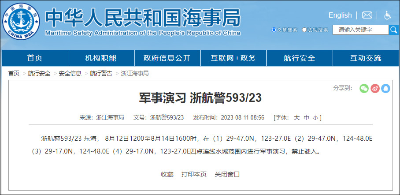Set the font size to 大
400x195 pixels.
coord(296,117)
